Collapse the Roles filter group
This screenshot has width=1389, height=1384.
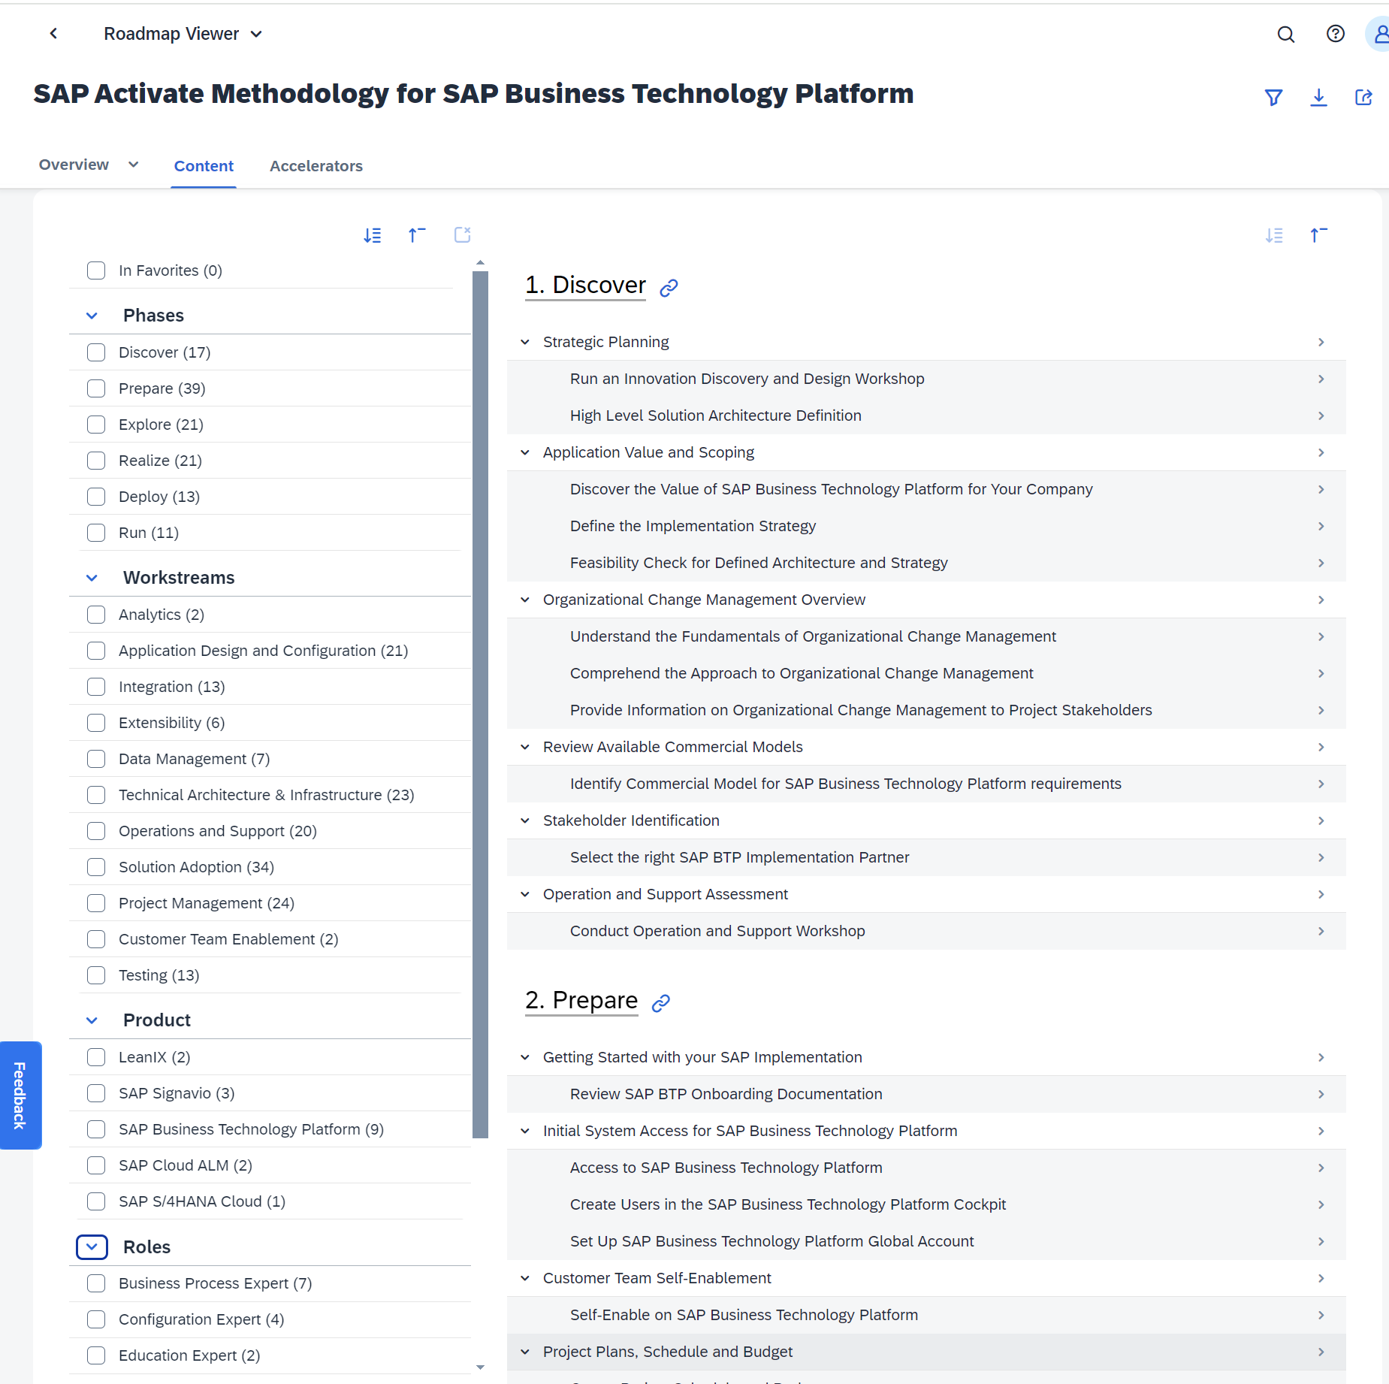click(x=92, y=1247)
